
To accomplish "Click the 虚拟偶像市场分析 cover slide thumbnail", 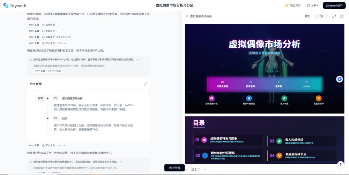I will (264, 68).
